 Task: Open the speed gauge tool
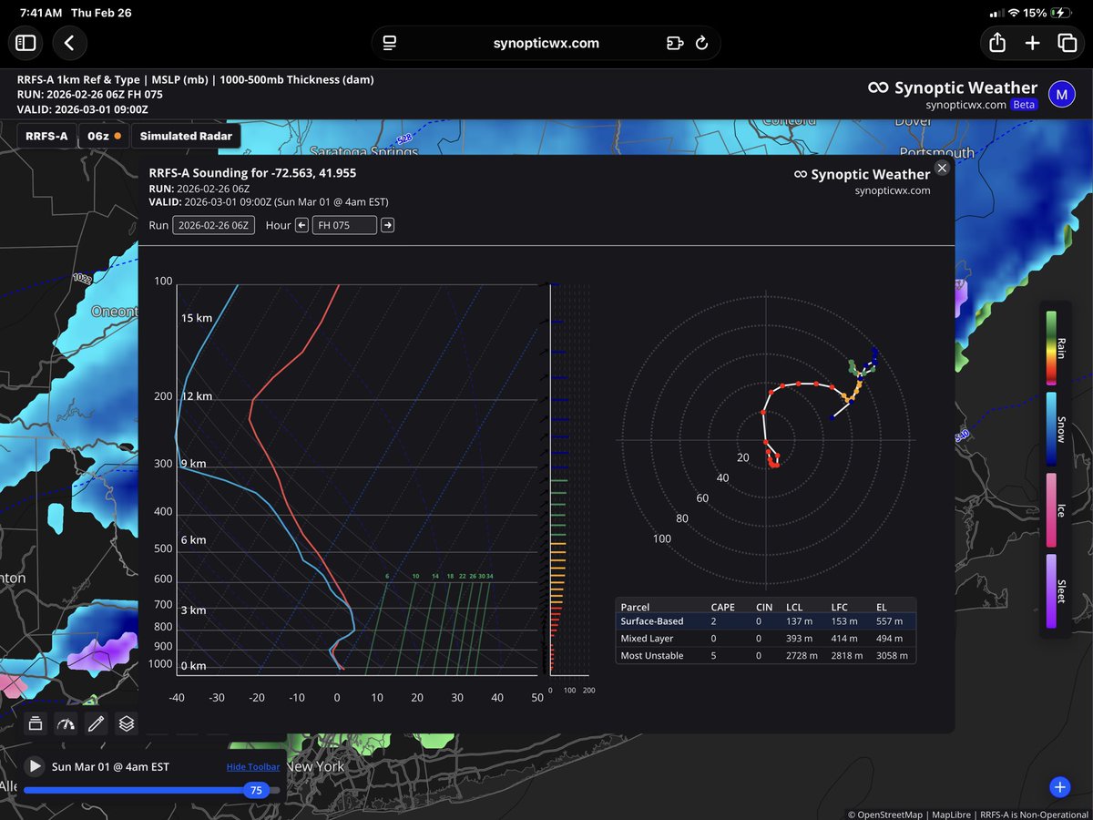[65, 723]
